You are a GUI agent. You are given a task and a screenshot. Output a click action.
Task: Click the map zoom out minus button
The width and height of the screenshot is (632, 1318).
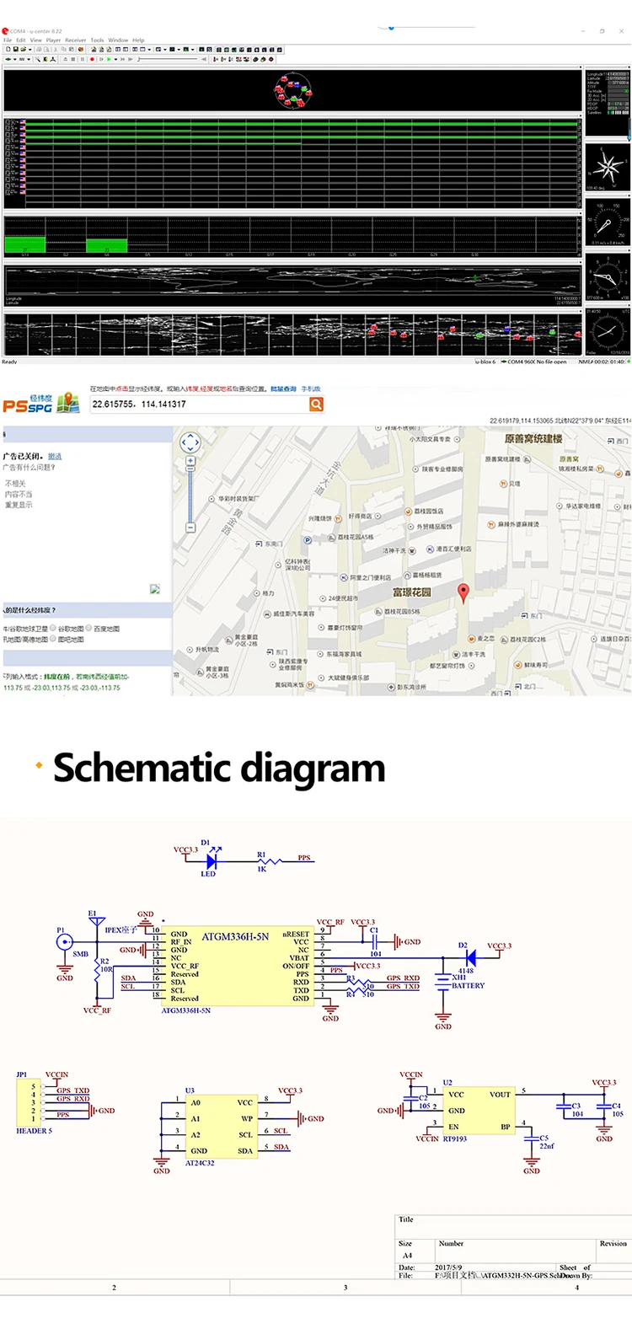(x=190, y=527)
